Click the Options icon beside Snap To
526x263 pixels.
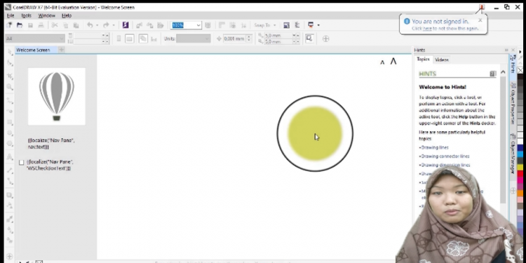coord(297,25)
